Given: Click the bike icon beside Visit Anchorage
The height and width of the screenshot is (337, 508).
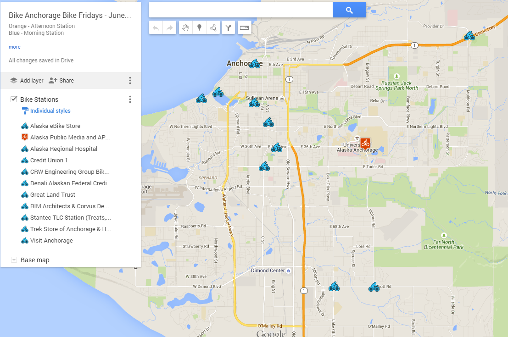Looking at the screenshot, I should [x=25, y=241].
